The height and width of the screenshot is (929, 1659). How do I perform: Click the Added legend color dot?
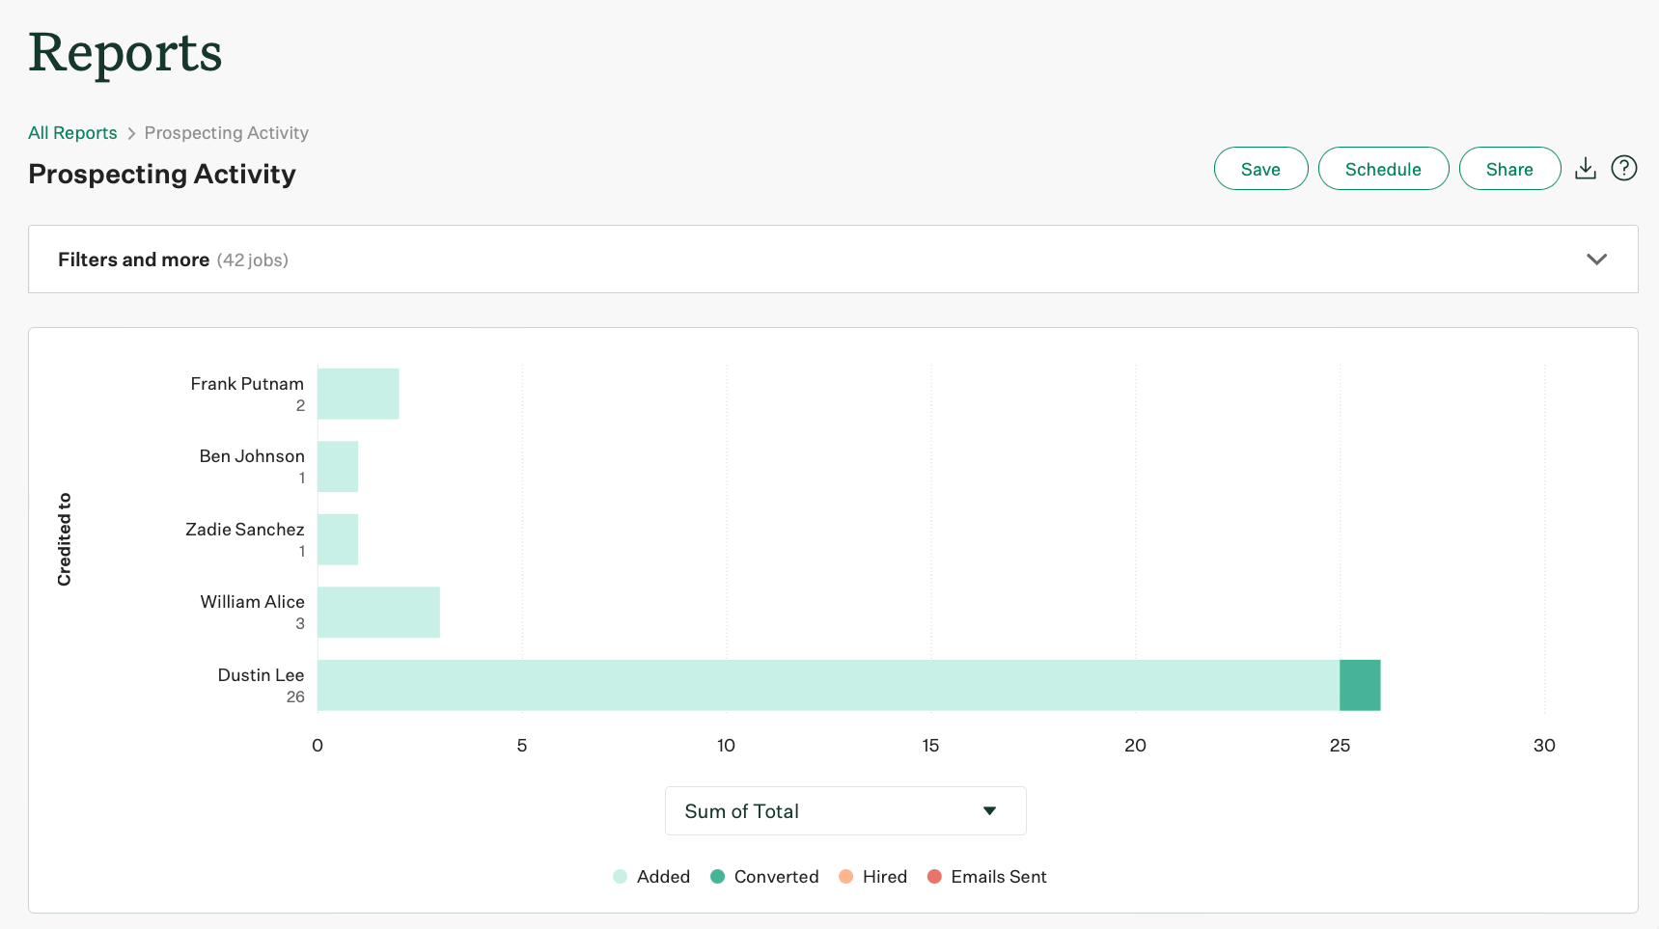(619, 877)
